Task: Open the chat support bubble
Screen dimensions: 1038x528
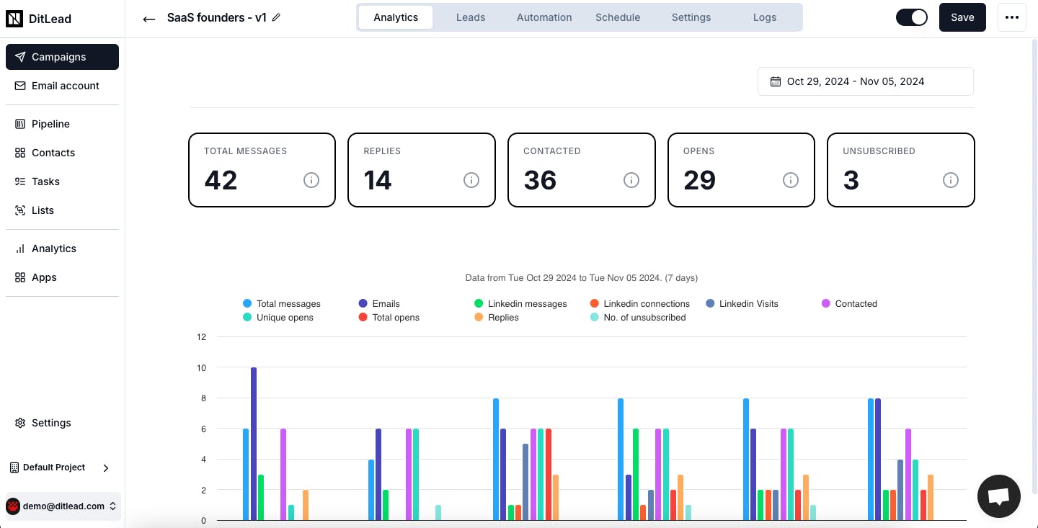Action: point(998,496)
